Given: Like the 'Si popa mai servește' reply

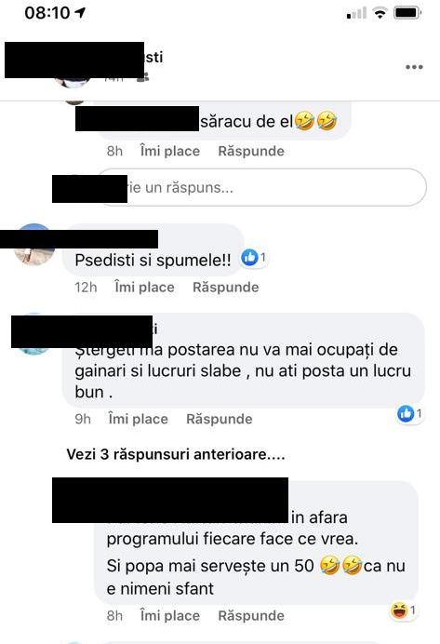Looking at the screenshot, I should 170,616.
